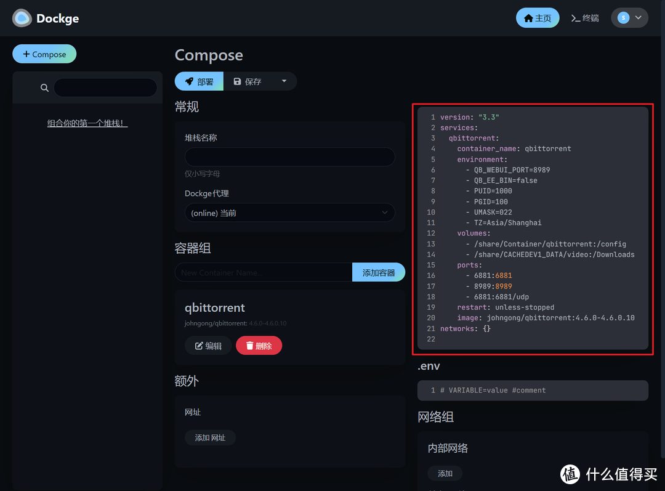Click the QB_WEBUI_PORT=8989 line
Screen dimensions: 665x491
coord(507,170)
